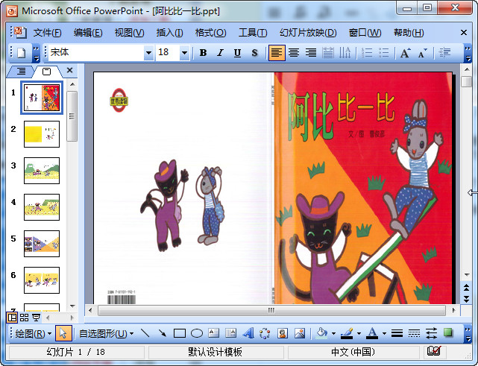Screen dimensions: 478x366
Task: Open the 绘图(R) drawing menu
Action: 34,334
